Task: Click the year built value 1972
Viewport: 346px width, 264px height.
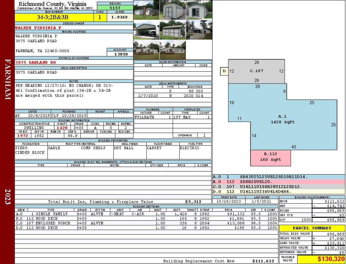Action: (22, 136)
